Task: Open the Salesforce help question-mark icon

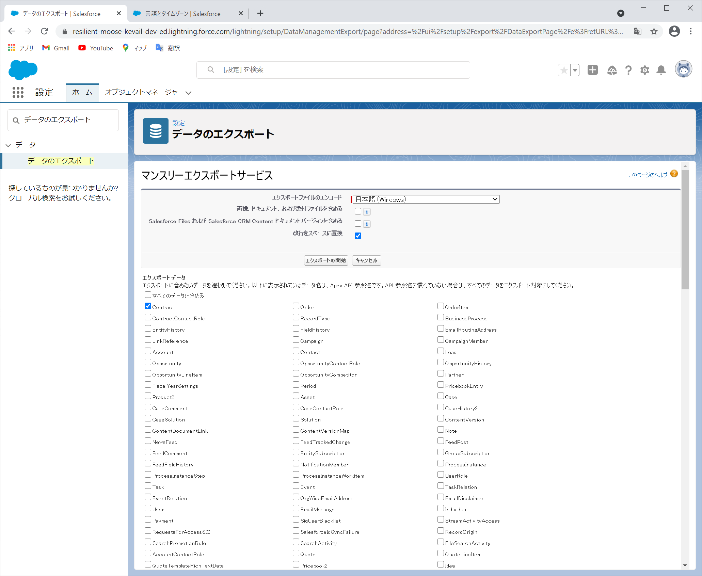Action: pos(628,70)
